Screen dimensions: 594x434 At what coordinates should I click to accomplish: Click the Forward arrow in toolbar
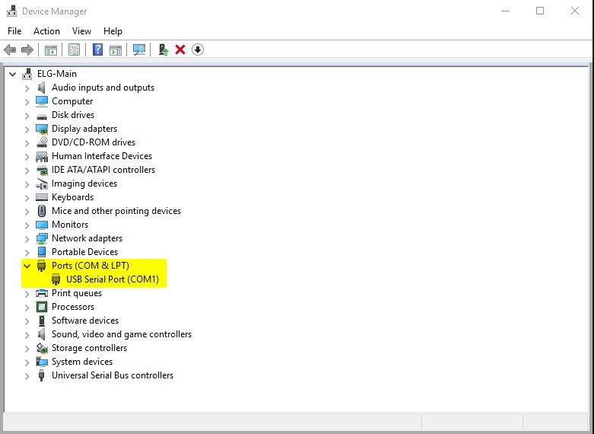[x=27, y=49]
